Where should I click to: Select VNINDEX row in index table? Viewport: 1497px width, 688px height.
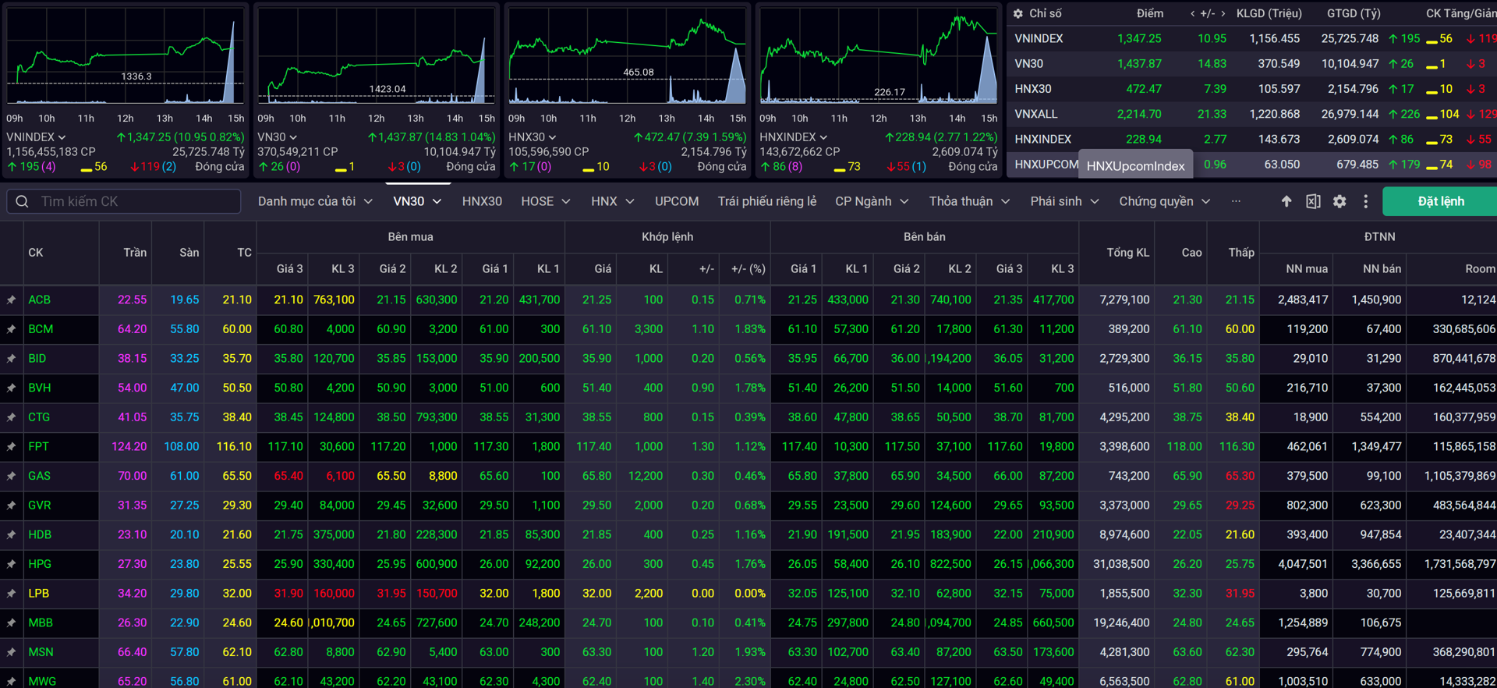tap(1252, 38)
